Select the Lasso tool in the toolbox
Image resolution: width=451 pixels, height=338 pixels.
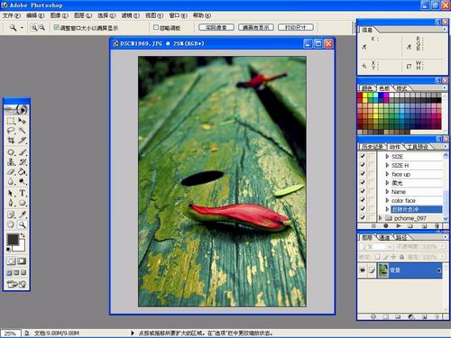(11, 131)
